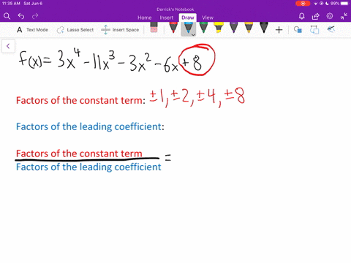This screenshot has height=263, width=351.
Task: Click the notebook title 'Derrick's Notebook'
Action: (x=175, y=9)
